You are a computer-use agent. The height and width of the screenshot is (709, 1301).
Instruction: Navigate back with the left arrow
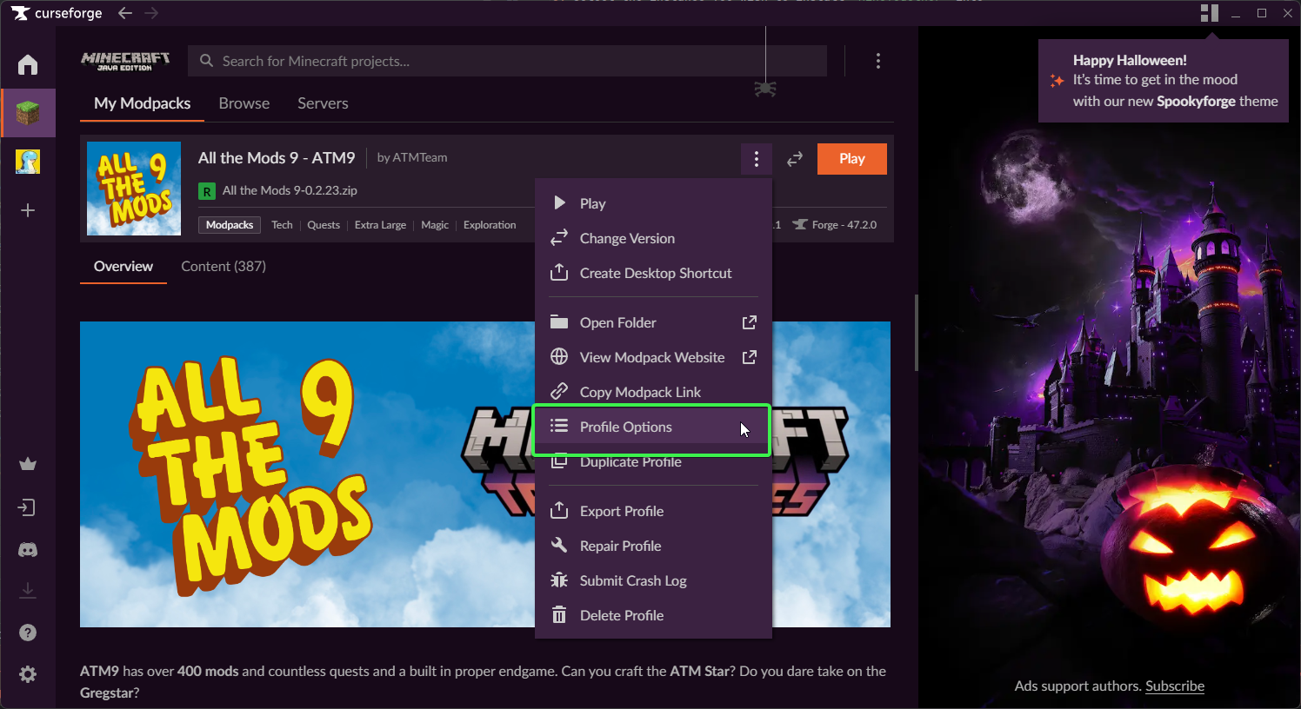coord(125,13)
